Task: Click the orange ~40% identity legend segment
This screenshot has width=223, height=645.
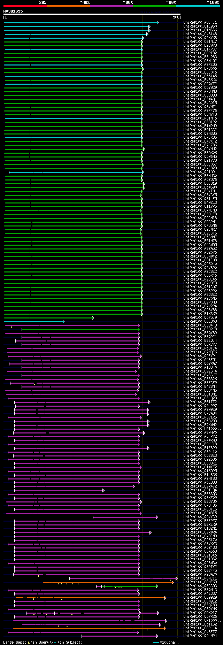Action: pos(68,6)
